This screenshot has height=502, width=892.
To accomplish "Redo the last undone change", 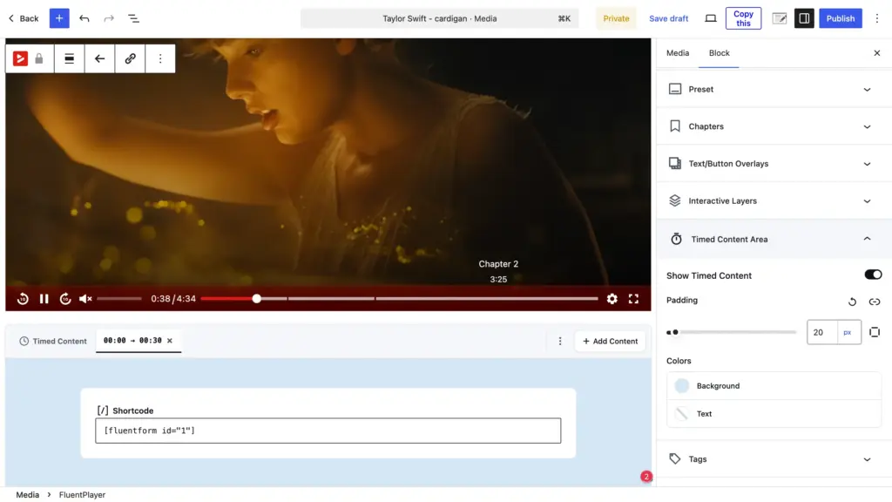I will pos(109,18).
